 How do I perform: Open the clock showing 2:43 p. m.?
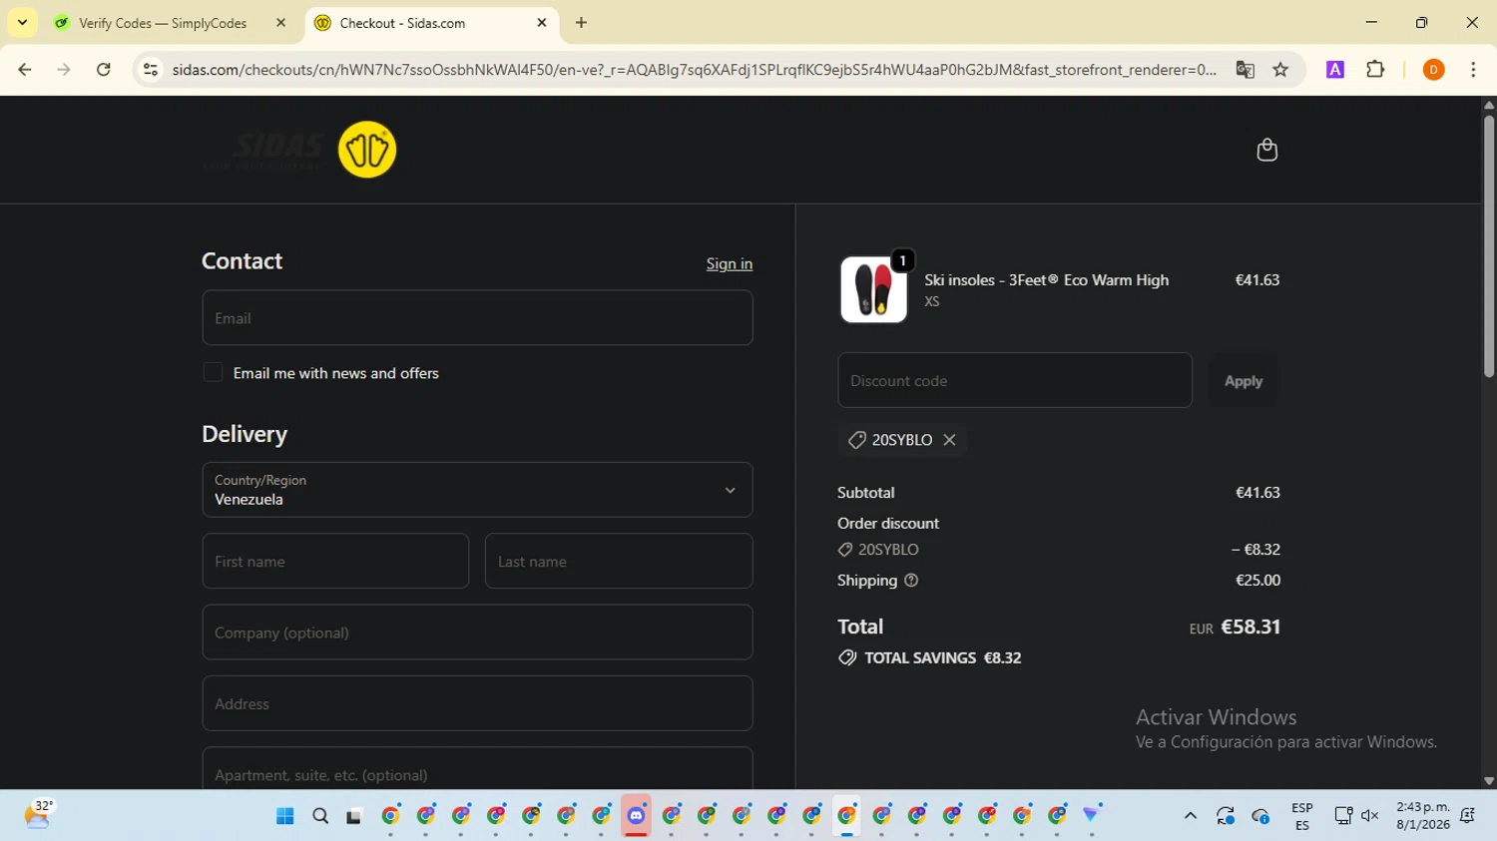tap(1423, 816)
